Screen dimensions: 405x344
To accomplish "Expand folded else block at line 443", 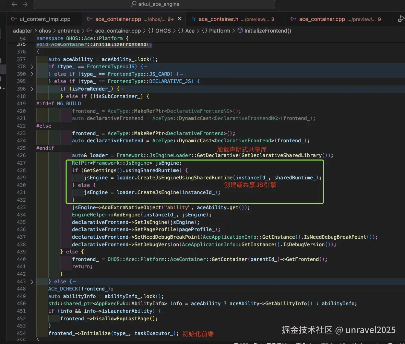I will (x=32, y=282).
